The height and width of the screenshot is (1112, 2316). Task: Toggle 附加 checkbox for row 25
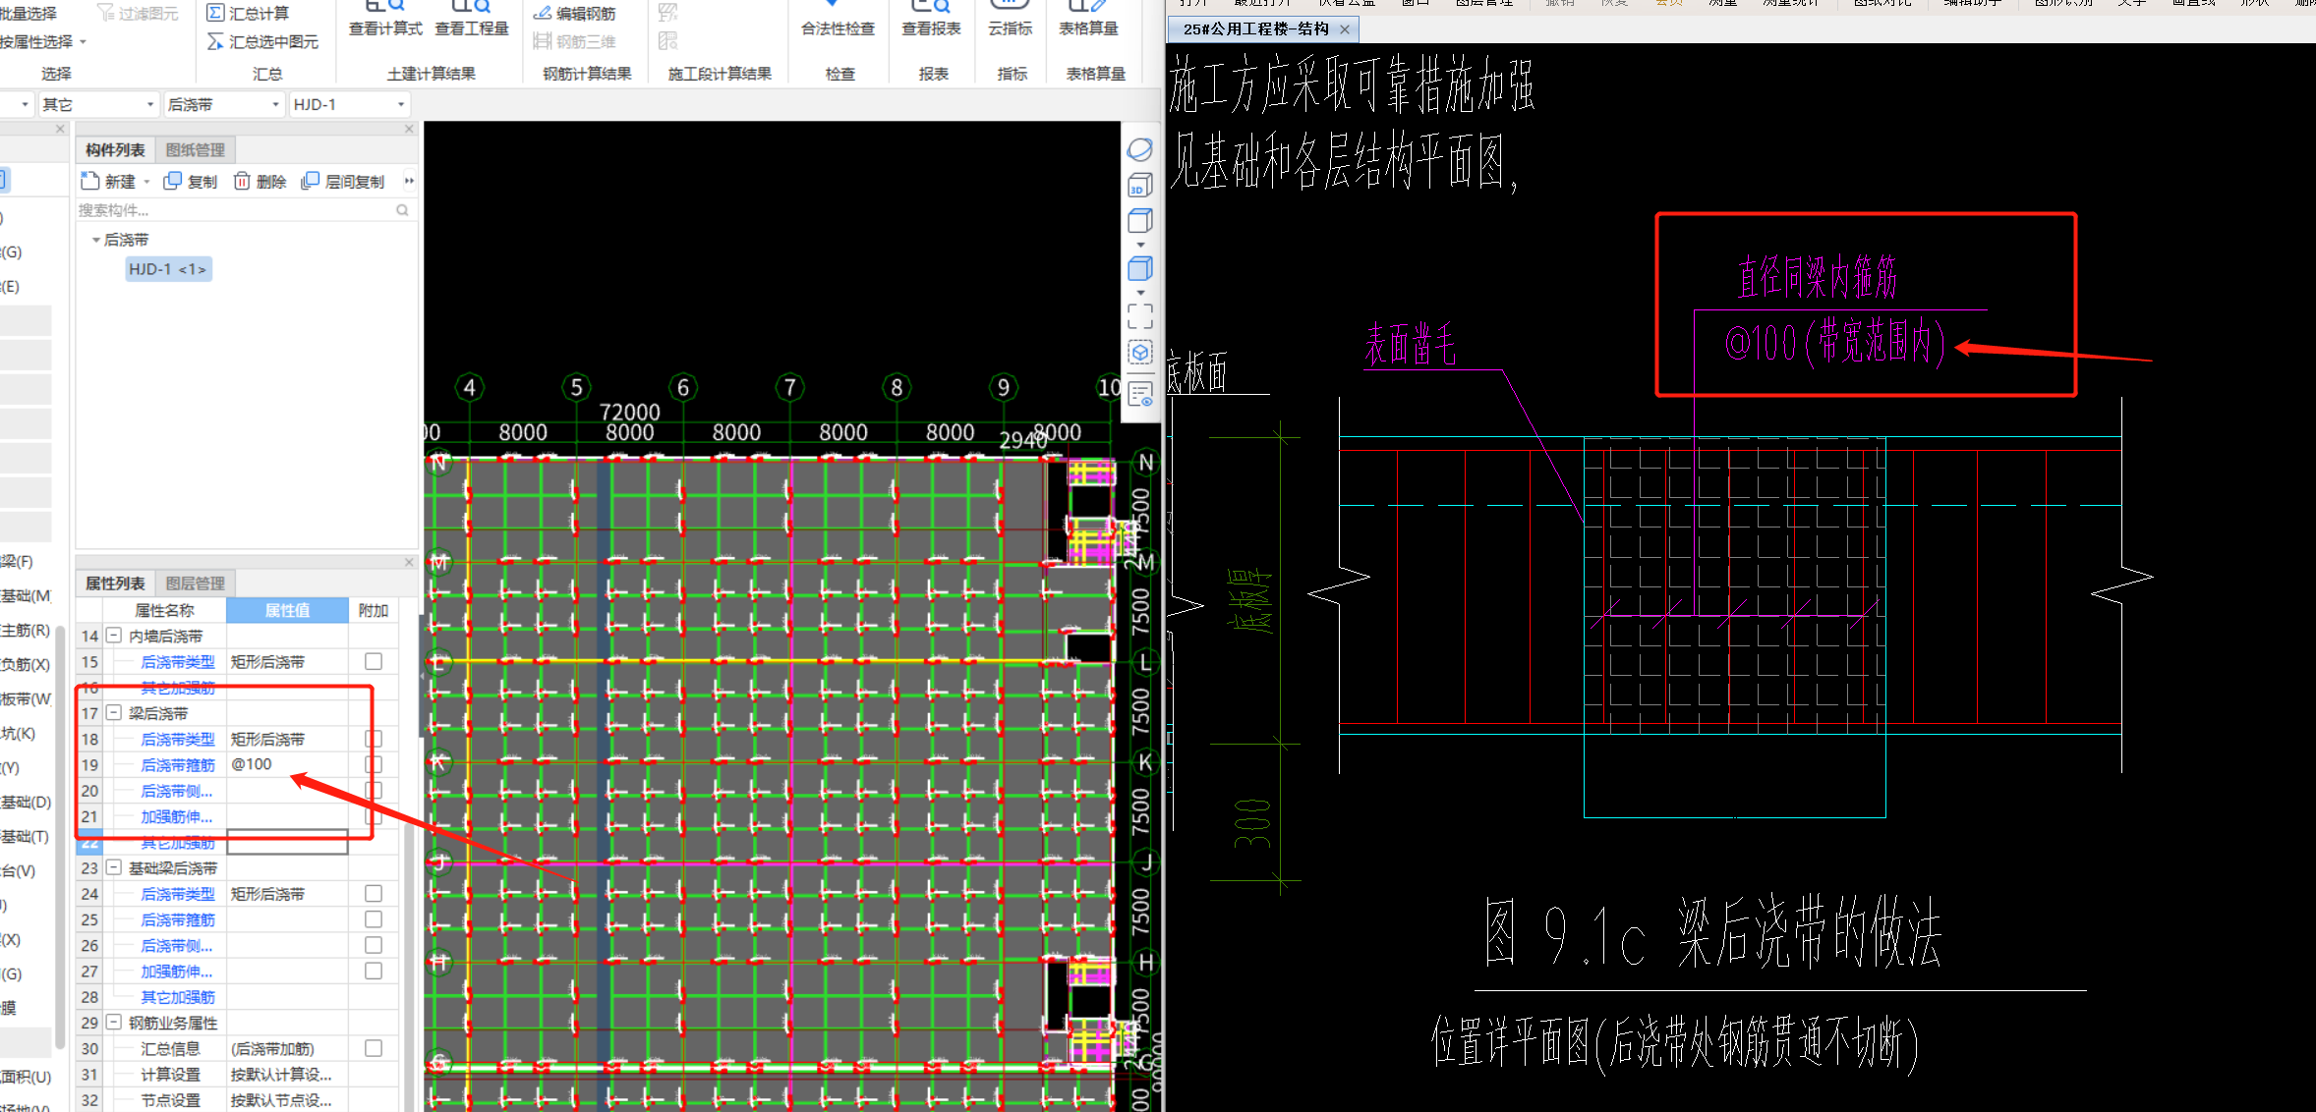pos(374,918)
